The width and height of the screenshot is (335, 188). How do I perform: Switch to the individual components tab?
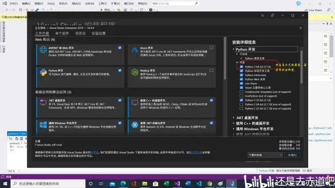point(62,33)
